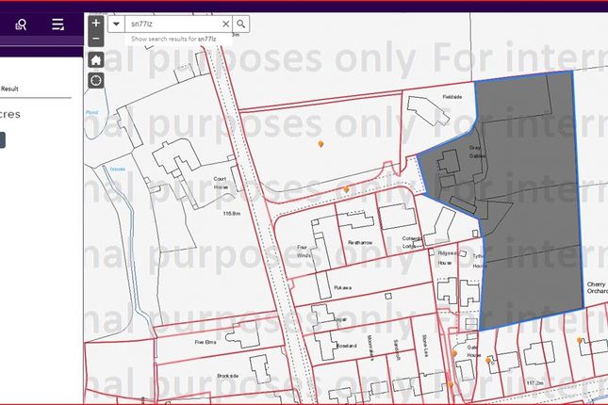Image resolution: width=608 pixels, height=405 pixels.
Task: Return to the map home extent
Action: (x=96, y=59)
